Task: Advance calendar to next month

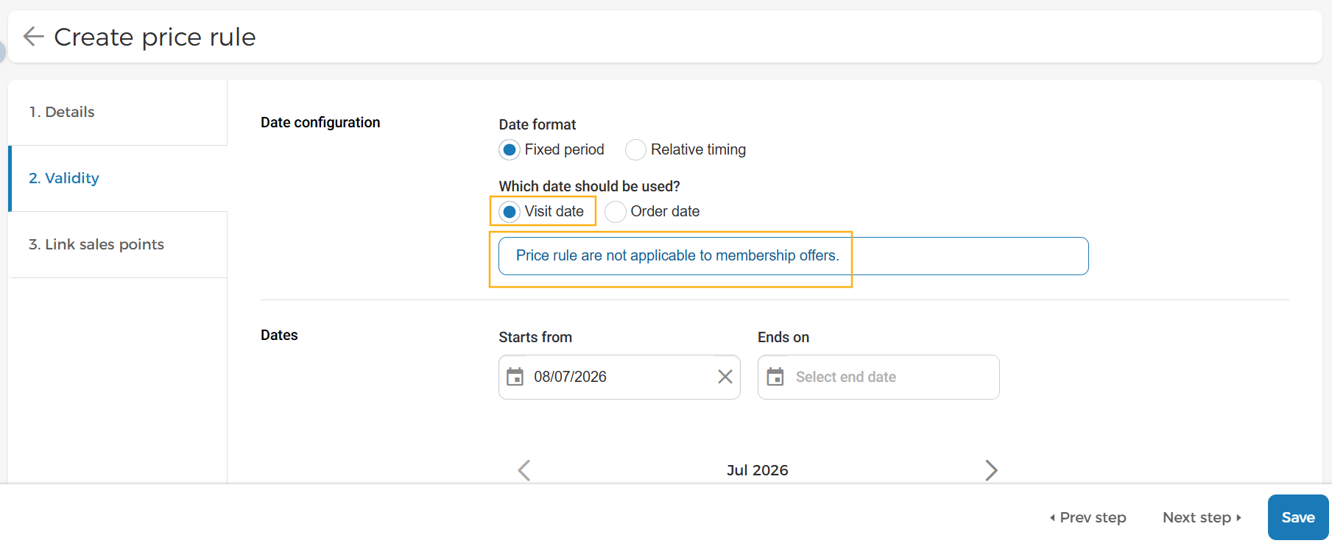Action: coord(991,470)
